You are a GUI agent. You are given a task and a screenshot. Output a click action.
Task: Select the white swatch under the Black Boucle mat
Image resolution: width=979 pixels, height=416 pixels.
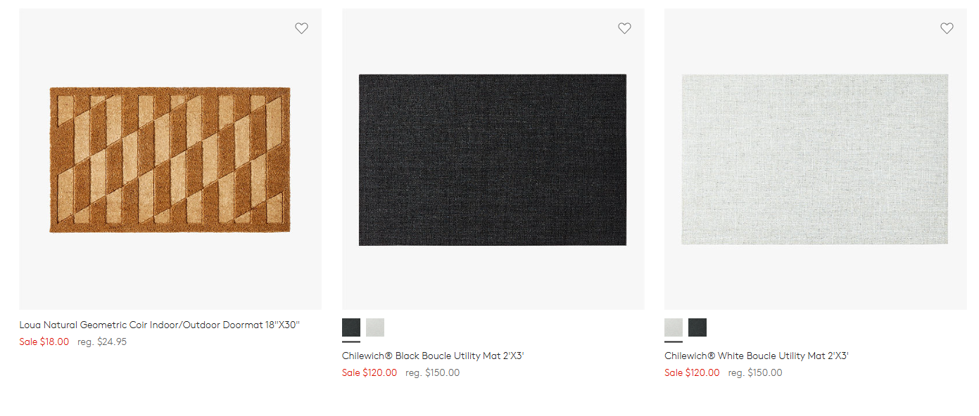point(374,327)
